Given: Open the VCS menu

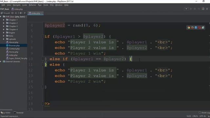Looking at the screenshot, I should pyautogui.click(x=52, y=5).
